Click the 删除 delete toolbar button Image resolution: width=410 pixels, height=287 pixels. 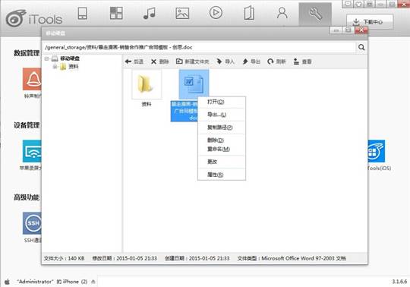(x=159, y=61)
